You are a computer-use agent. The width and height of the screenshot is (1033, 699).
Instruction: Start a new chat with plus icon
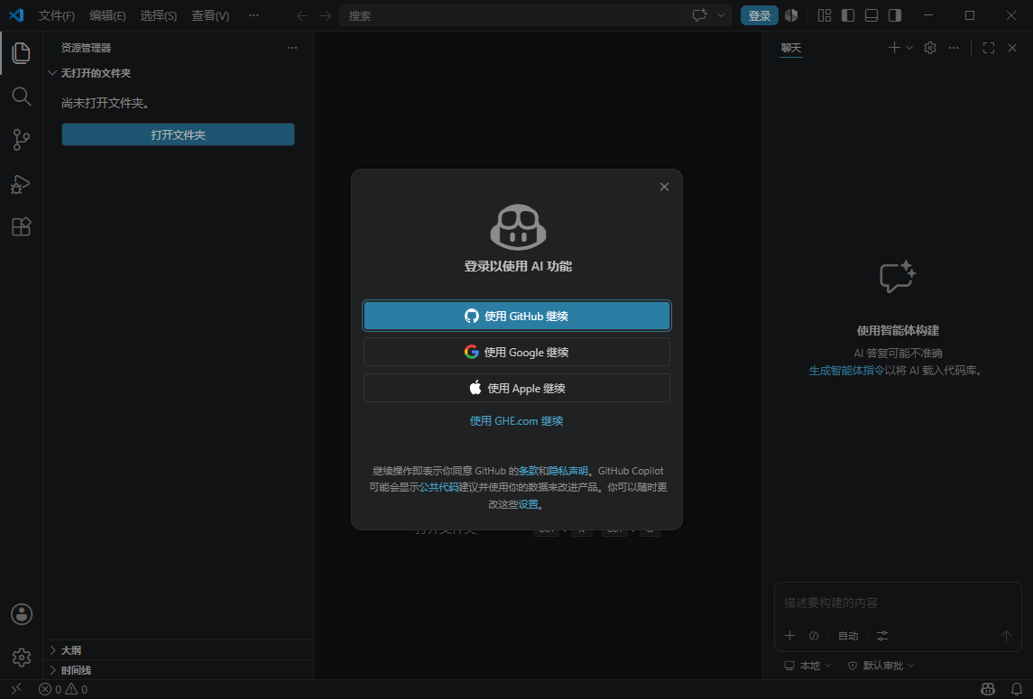(x=894, y=48)
